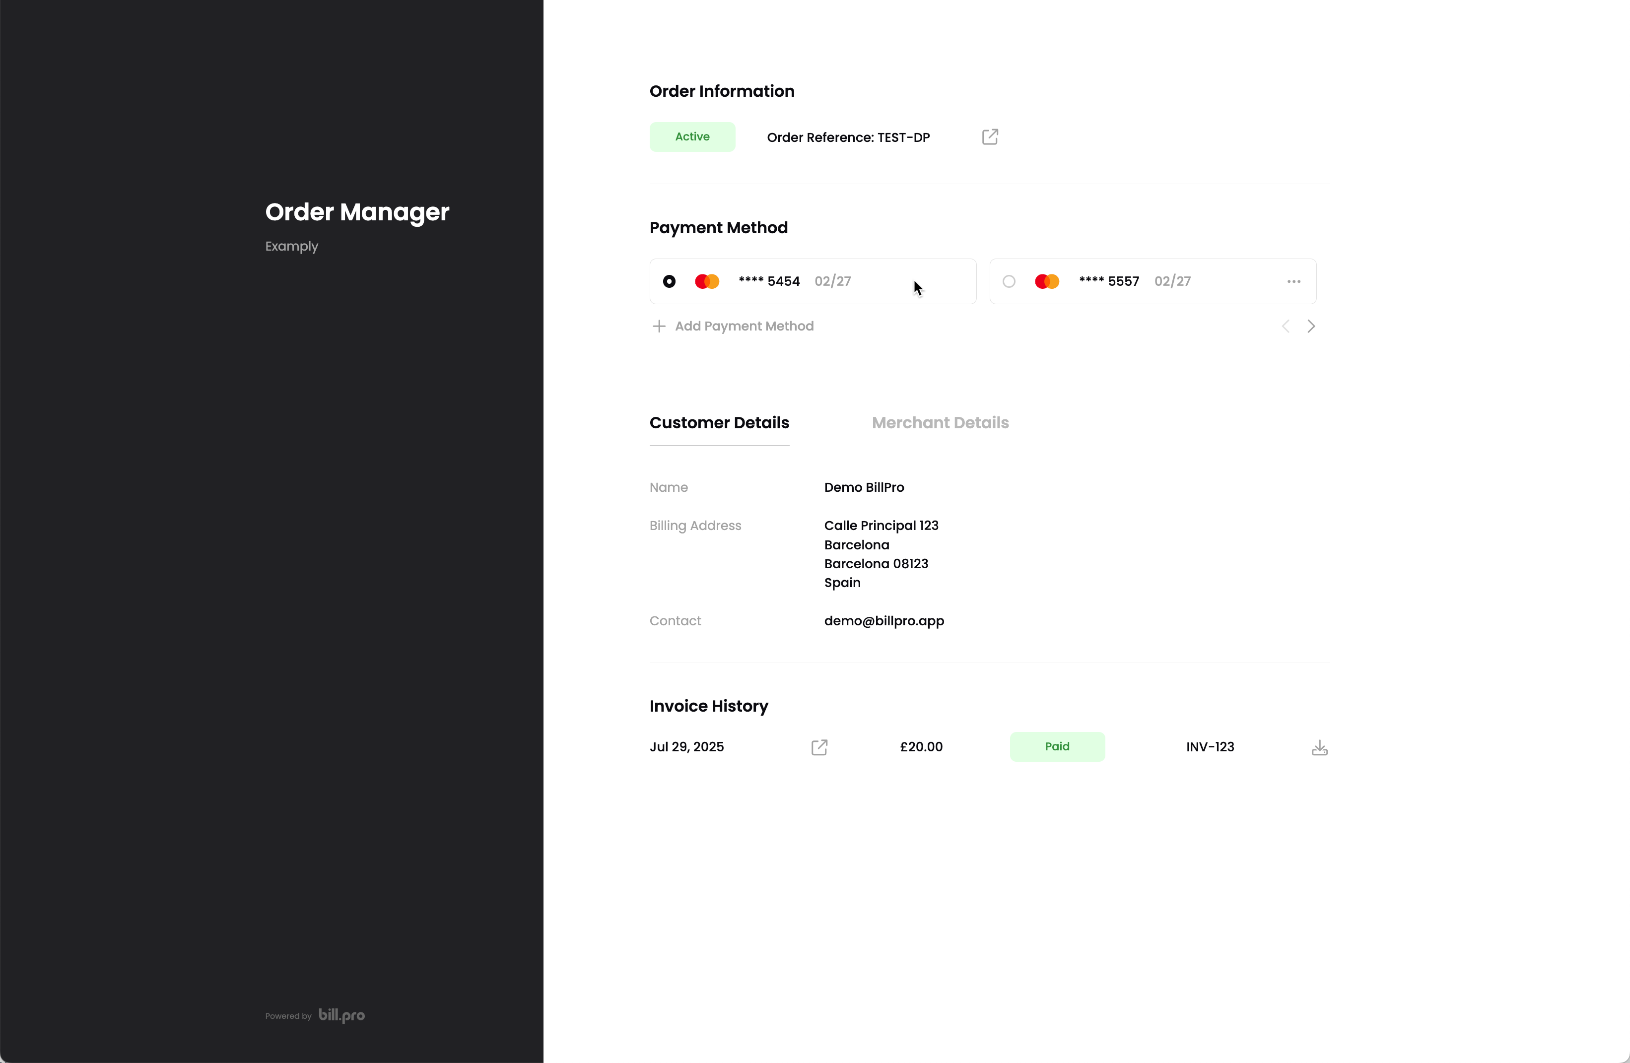Click the Add Payment Method link

pos(744,327)
